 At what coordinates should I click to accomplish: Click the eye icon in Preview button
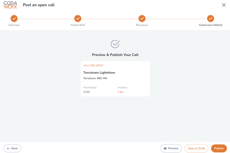click(165, 148)
